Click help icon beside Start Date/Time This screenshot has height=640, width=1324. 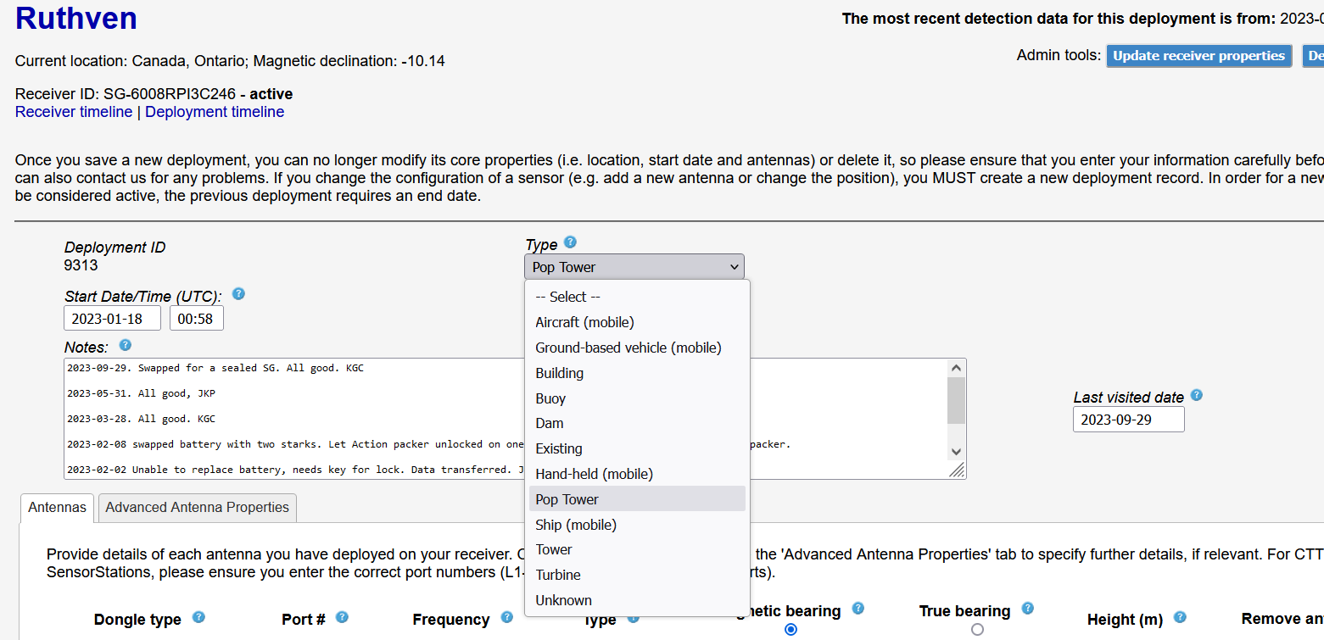[238, 294]
